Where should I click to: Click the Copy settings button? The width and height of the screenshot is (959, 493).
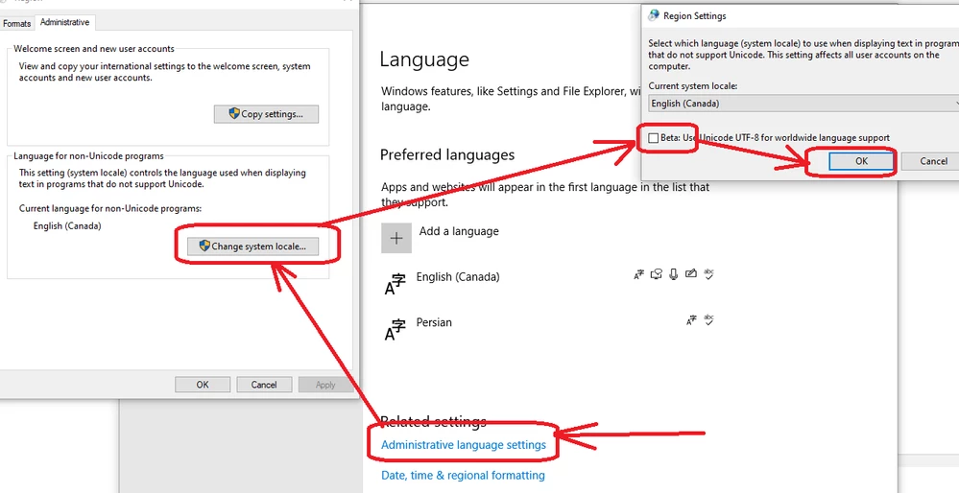pyautogui.click(x=266, y=114)
